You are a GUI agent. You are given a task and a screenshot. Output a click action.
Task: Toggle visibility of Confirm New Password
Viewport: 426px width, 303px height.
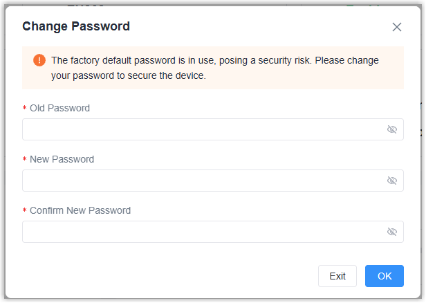[x=392, y=232]
